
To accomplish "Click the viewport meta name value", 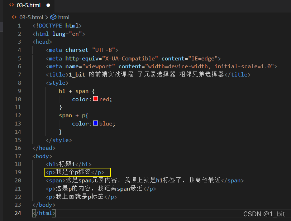I will coord(99,67).
